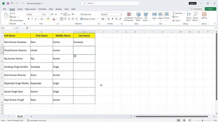Toggle Bold formatting
Viewport: 218px width, 122px height.
click(29, 19)
